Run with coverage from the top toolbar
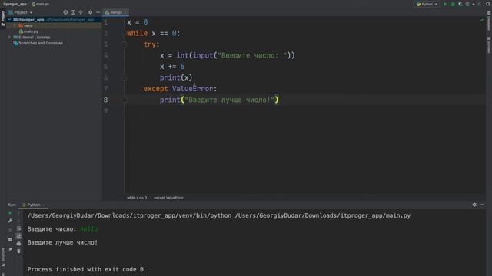This screenshot has width=492, height=276. [x=460, y=4]
